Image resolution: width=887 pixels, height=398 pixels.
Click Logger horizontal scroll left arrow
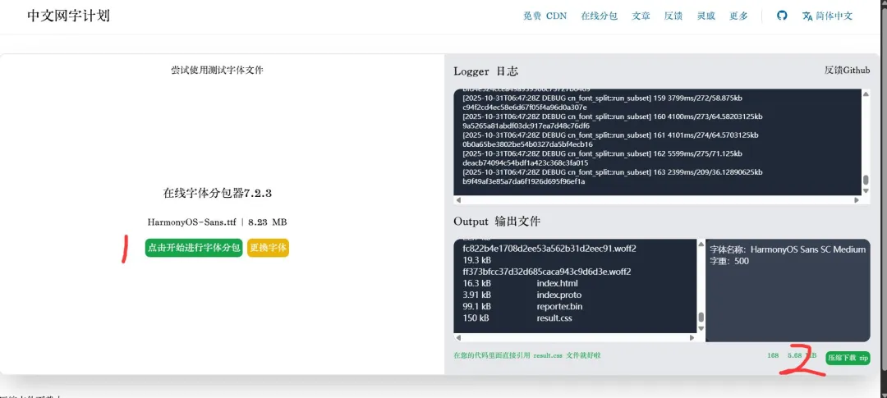458,199
